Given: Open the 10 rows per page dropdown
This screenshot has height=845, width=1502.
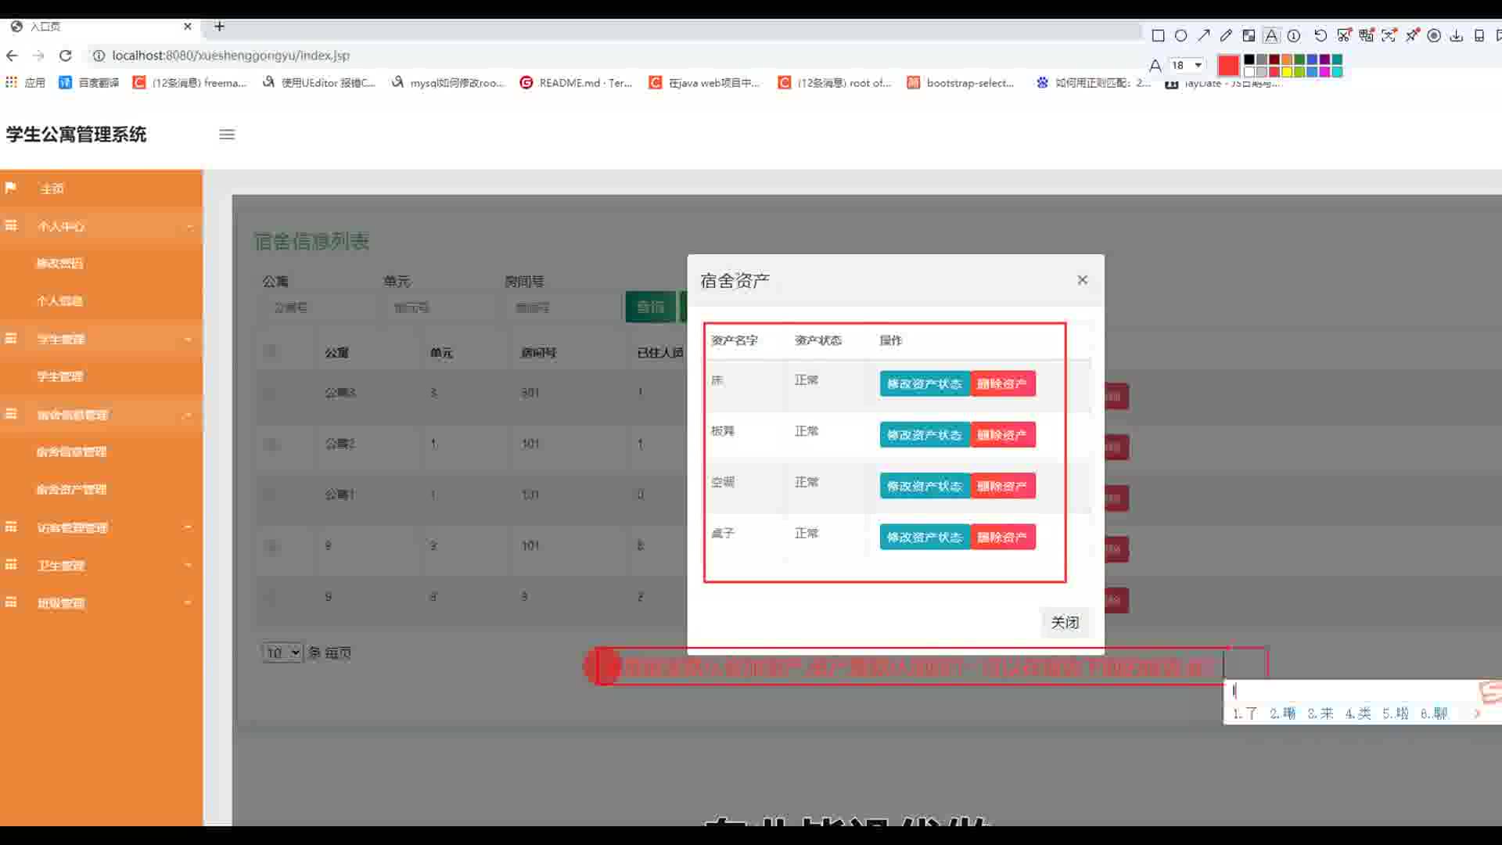Looking at the screenshot, I should pos(282,653).
